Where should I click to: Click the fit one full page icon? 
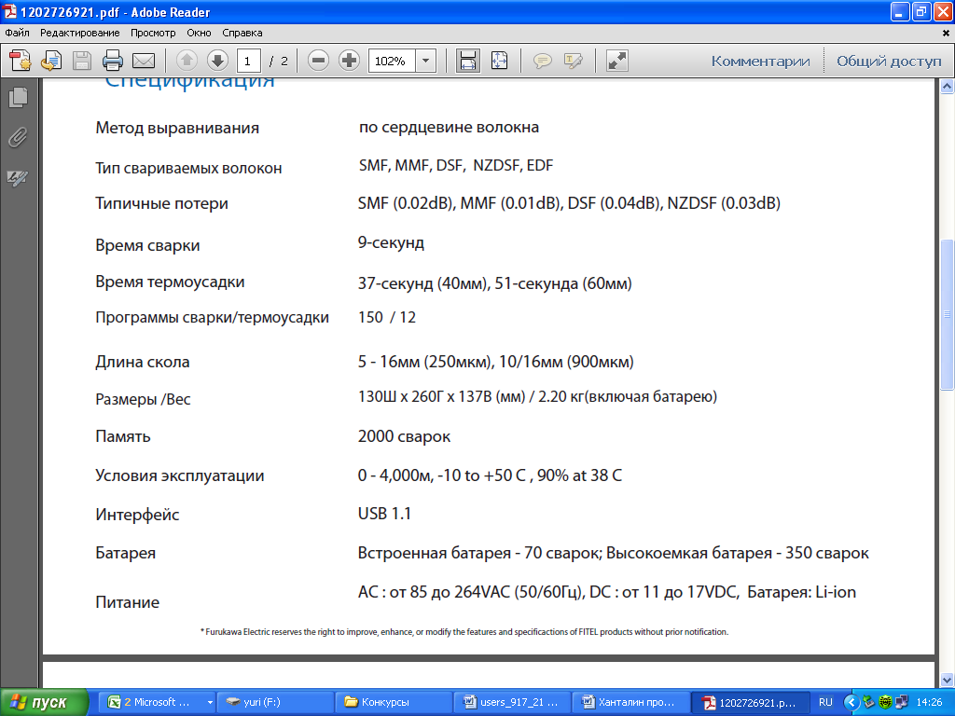[x=499, y=61]
